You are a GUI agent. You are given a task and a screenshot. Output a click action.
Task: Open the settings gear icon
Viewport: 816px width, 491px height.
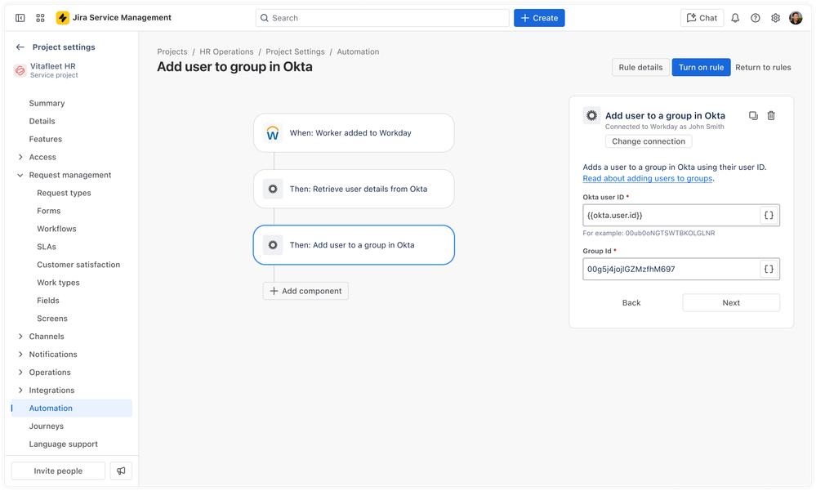point(775,17)
